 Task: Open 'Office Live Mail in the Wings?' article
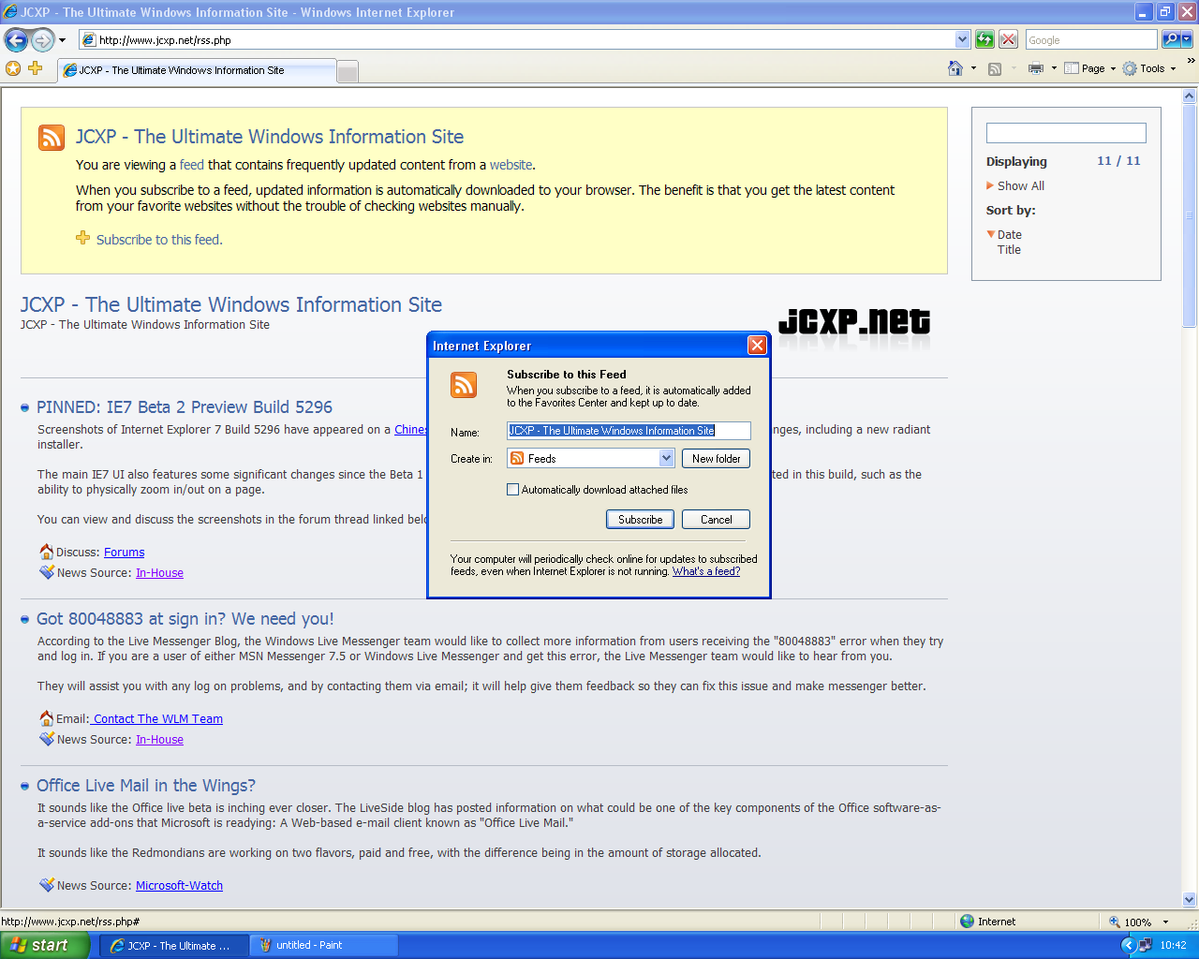[x=145, y=786]
